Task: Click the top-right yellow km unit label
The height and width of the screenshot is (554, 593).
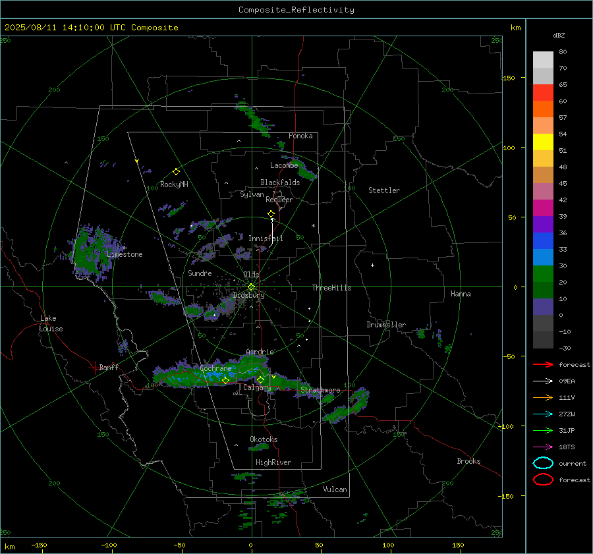Action: (515, 28)
